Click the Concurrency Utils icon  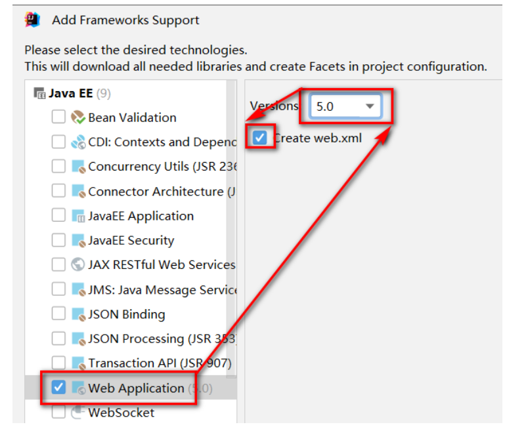click(79, 166)
